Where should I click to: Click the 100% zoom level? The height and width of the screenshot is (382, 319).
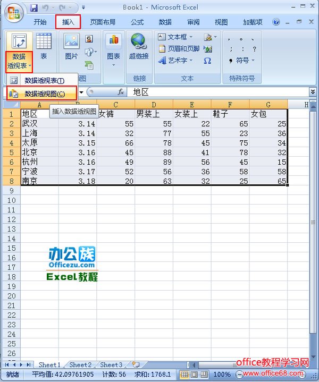(222, 375)
